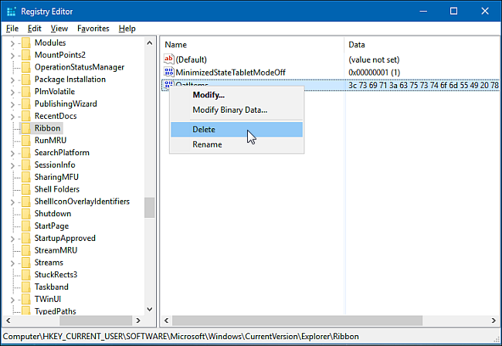The width and height of the screenshot is (502, 346).
Task: Click the registry path in status bar
Action: (x=181, y=337)
